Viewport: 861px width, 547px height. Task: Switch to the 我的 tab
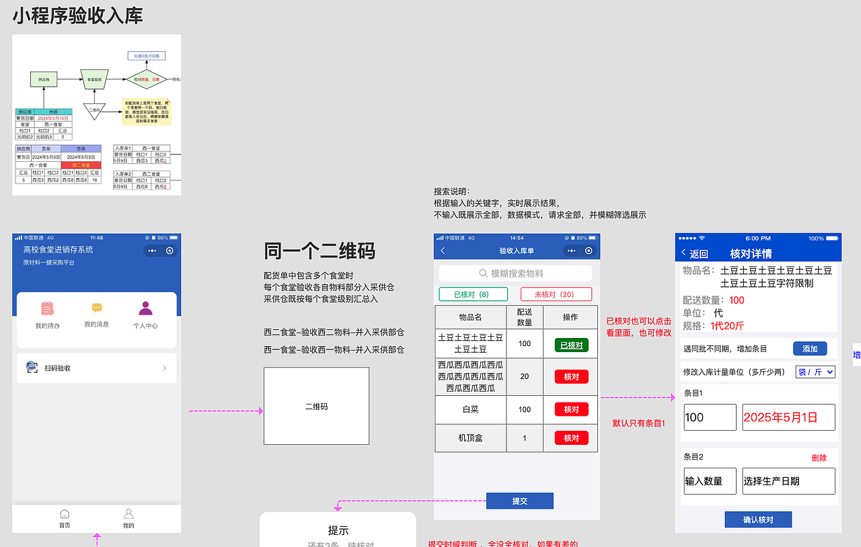pos(128,515)
